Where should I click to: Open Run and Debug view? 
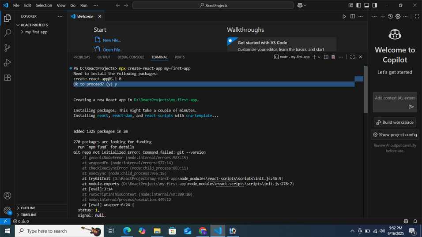point(7,63)
